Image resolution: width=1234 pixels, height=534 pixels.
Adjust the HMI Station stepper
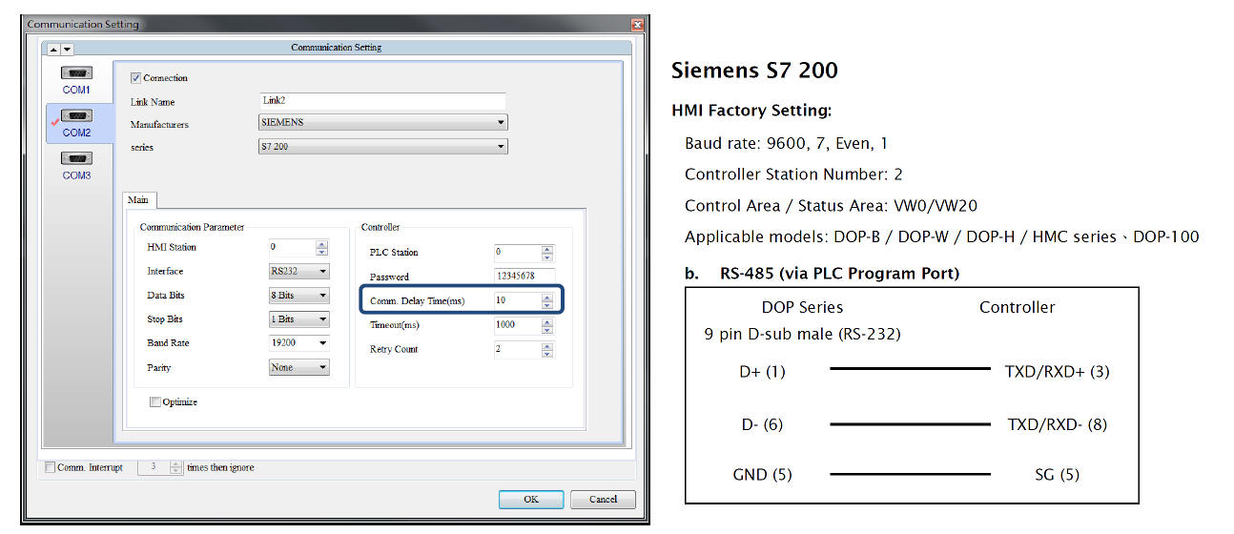pos(322,247)
